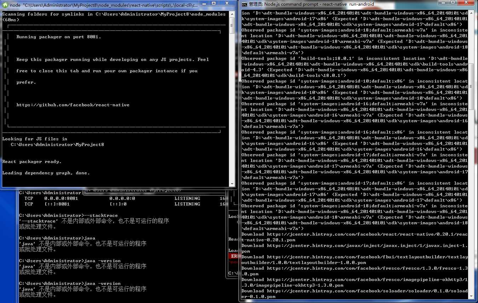
Task: Click the first 'java -version' command line
Action: (70, 261)
